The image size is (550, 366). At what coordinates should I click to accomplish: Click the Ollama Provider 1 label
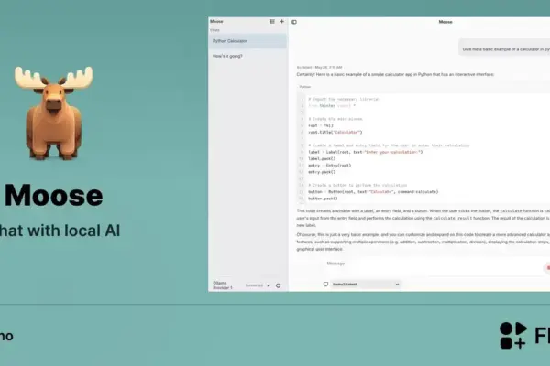[x=223, y=285]
